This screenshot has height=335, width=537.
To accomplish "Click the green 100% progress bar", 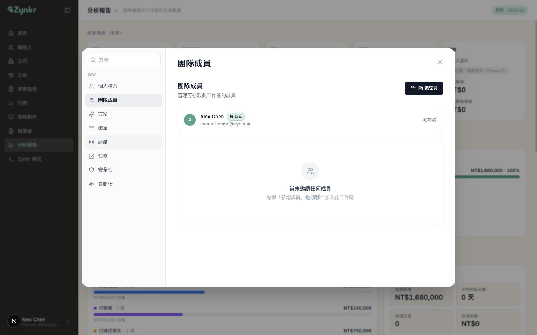I will tap(487, 177).
